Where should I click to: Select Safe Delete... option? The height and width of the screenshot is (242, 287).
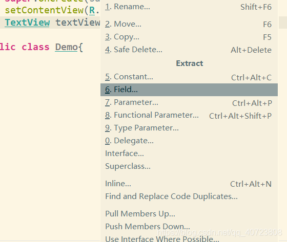pyautogui.click(x=189, y=50)
